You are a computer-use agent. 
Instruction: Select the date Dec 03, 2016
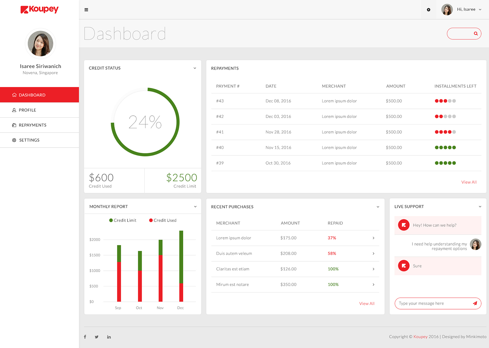[278, 116]
